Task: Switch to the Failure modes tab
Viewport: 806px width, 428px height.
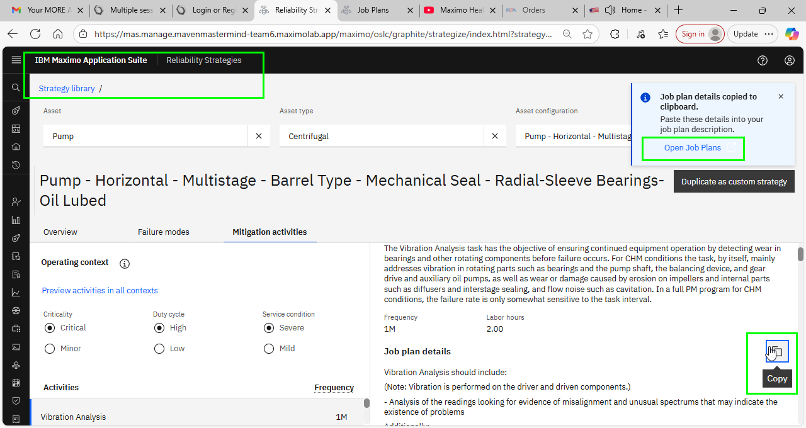Action: coord(163,232)
